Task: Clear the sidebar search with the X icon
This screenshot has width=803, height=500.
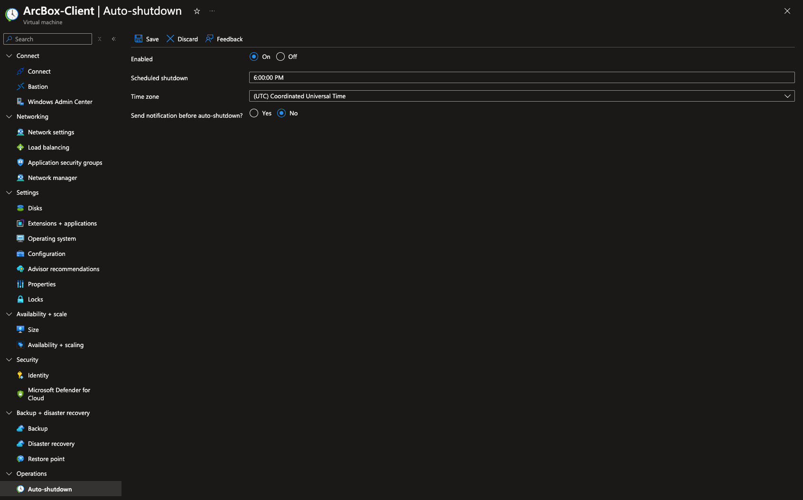Action: coord(100,39)
